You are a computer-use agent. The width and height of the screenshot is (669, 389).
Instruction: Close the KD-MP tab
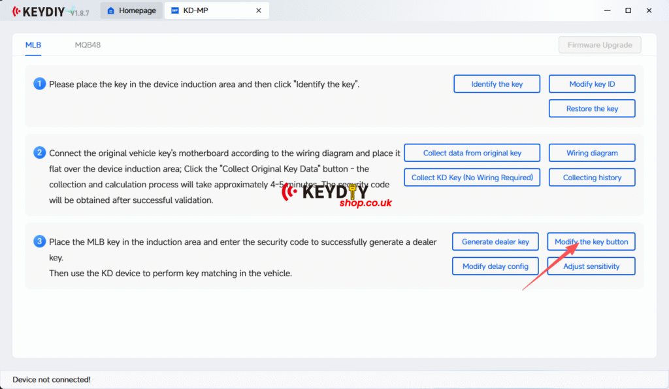(x=259, y=10)
